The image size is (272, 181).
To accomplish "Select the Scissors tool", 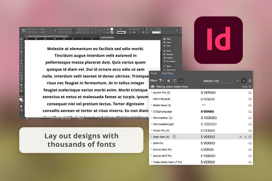I will (21, 73).
